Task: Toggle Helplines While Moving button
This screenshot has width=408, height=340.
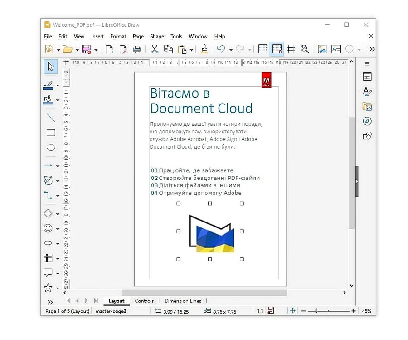Action: pos(291,49)
